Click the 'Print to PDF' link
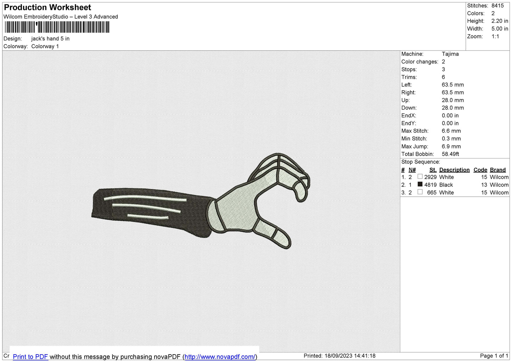The image size is (512, 362). pos(30,357)
